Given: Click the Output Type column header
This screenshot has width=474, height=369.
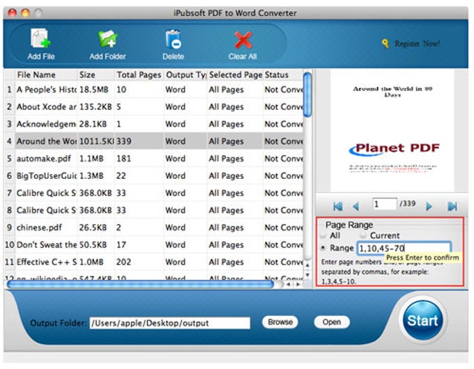Looking at the screenshot, I should pos(185,75).
